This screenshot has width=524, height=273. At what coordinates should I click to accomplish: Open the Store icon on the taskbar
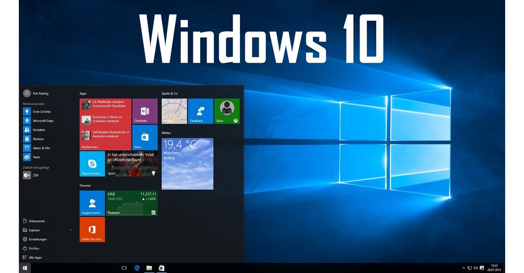(161, 268)
